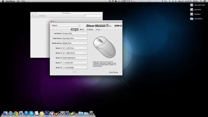Open the iPhoto-style picture icon in the dock

[x=68, y=113]
